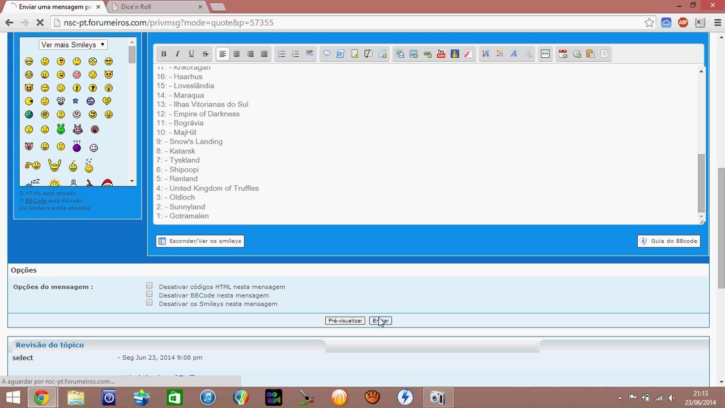Image resolution: width=725 pixels, height=408 pixels.
Task: Select the Enviar uma mensagem tab
Action: click(x=54, y=7)
